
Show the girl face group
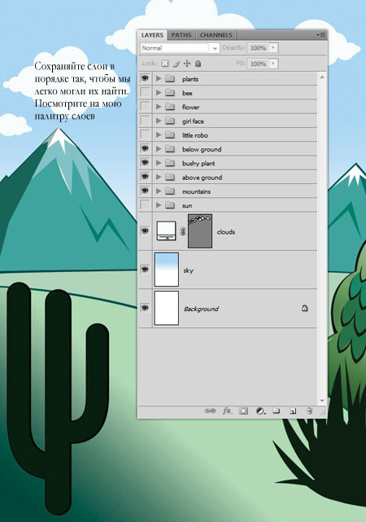145,121
